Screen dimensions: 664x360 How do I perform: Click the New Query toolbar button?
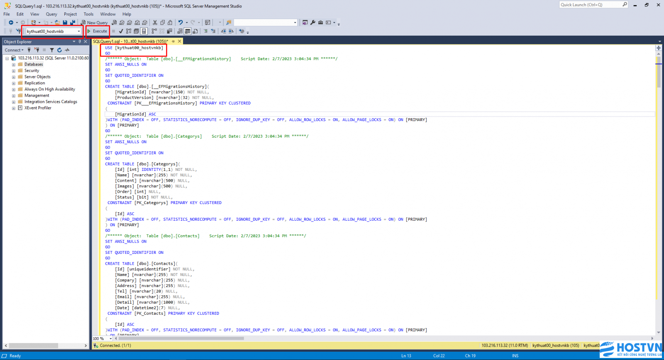(x=95, y=22)
